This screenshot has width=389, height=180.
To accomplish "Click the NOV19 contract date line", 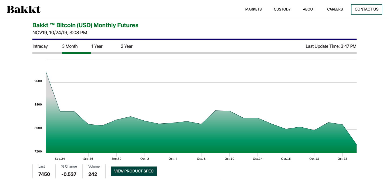I will [60, 33].
